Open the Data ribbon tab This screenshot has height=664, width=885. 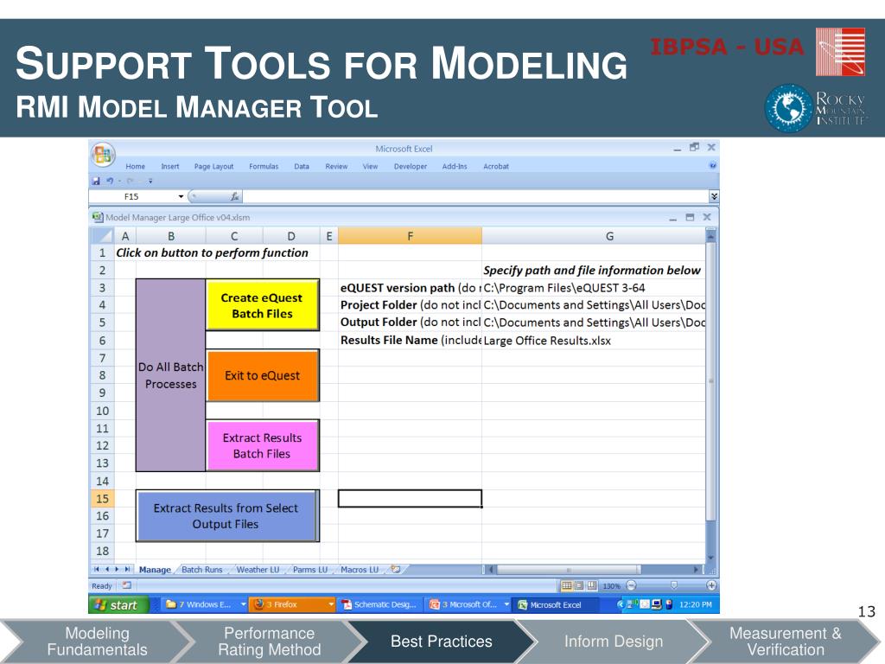coord(302,167)
